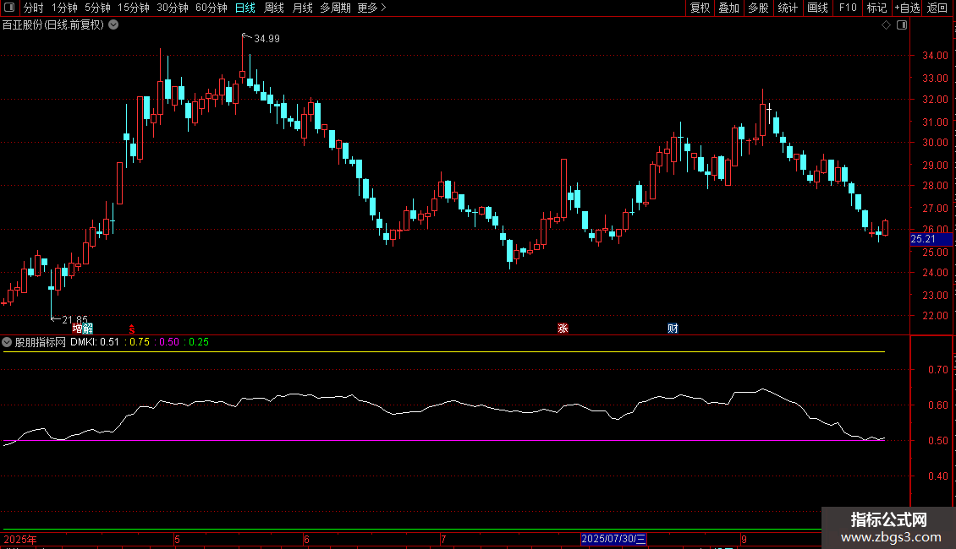Click the 涨 event marker

tap(563, 329)
